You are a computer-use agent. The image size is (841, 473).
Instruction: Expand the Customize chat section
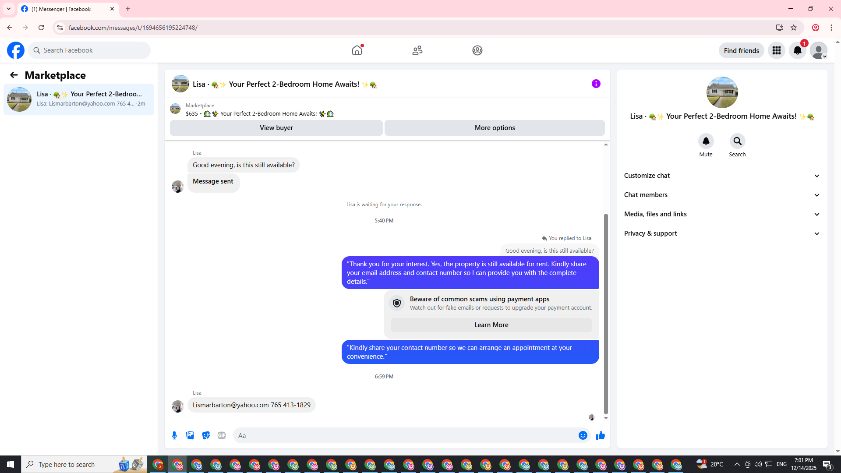(x=722, y=176)
